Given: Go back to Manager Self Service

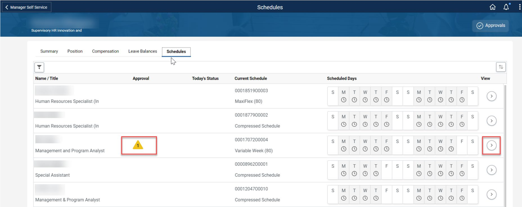Looking at the screenshot, I should point(26,7).
